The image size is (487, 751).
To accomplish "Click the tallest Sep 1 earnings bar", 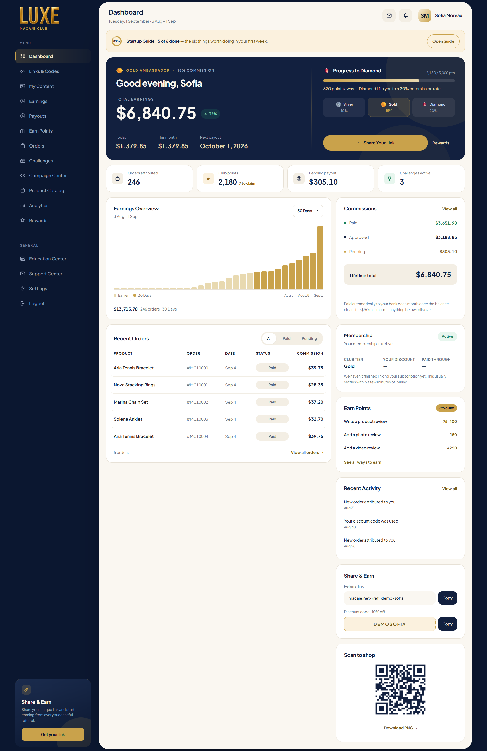I will coord(320,258).
